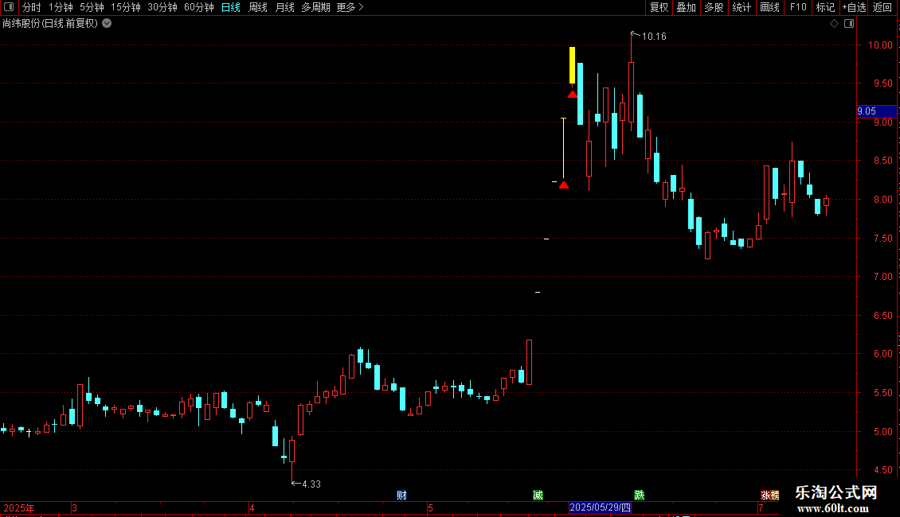Switch to 月线 monthly chart

[x=284, y=7]
